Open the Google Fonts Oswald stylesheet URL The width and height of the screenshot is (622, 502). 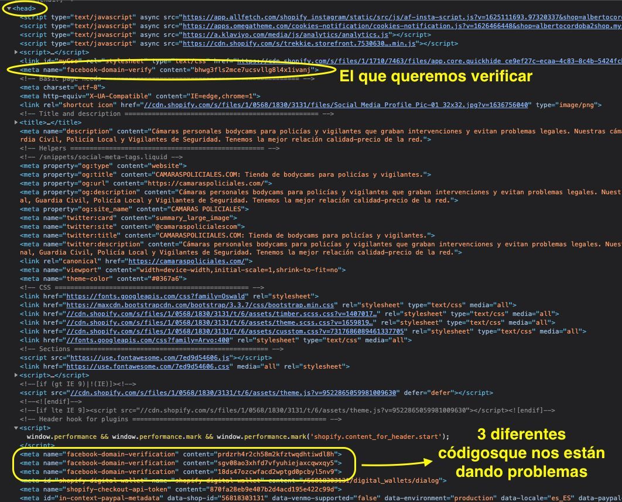point(156,296)
